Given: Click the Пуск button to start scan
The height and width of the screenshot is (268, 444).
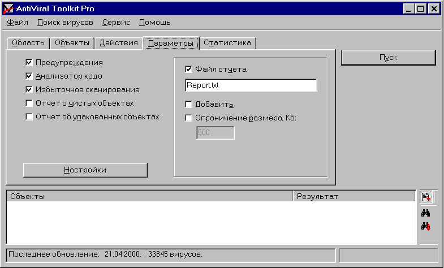Looking at the screenshot, I should (x=388, y=58).
